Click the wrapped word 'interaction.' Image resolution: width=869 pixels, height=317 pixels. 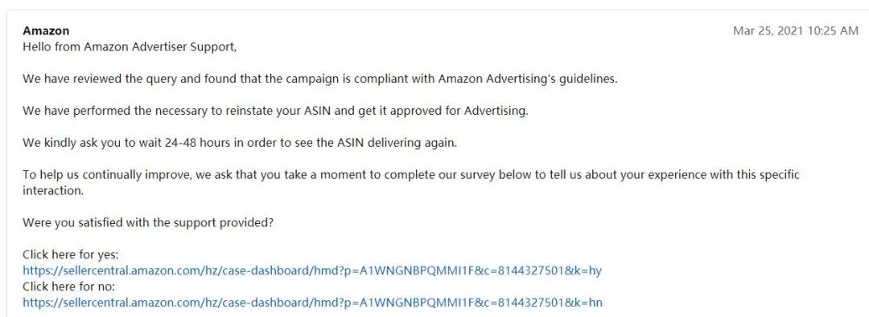tap(53, 191)
